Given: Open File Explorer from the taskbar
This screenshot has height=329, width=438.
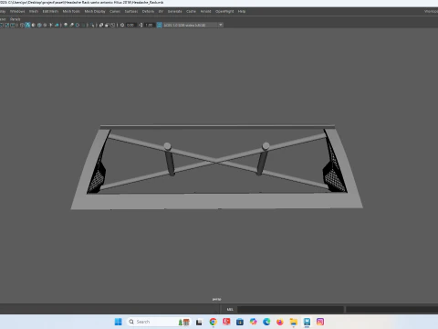Looking at the screenshot, I should [x=293, y=322].
